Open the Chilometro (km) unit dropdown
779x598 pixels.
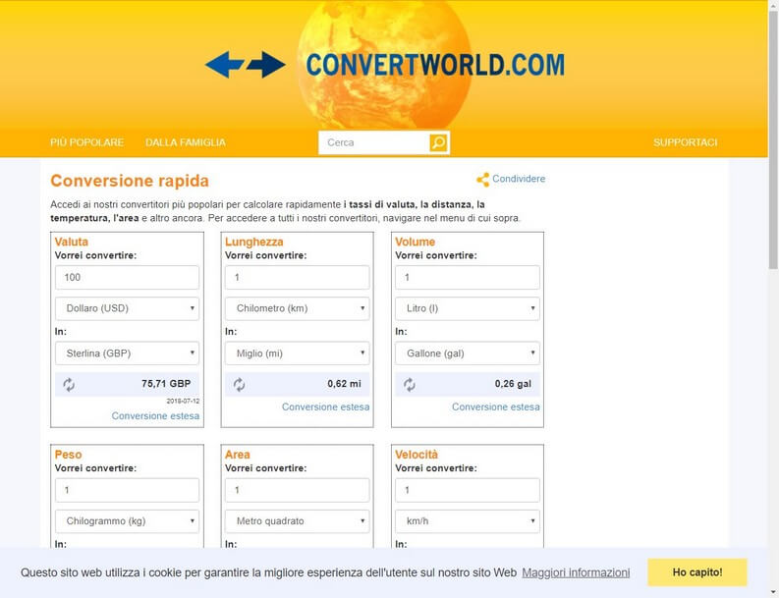297,308
